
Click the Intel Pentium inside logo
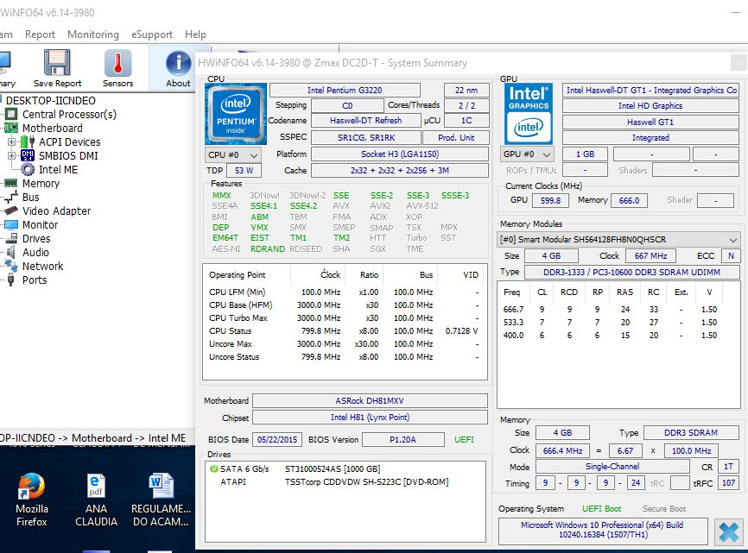[236, 114]
